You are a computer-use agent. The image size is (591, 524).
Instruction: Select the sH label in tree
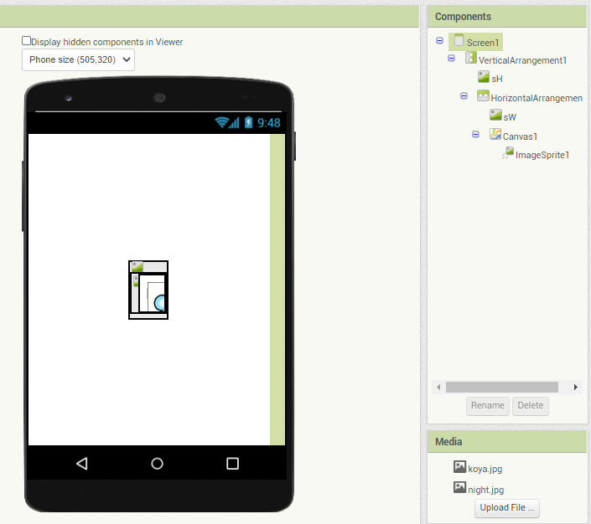pos(497,79)
